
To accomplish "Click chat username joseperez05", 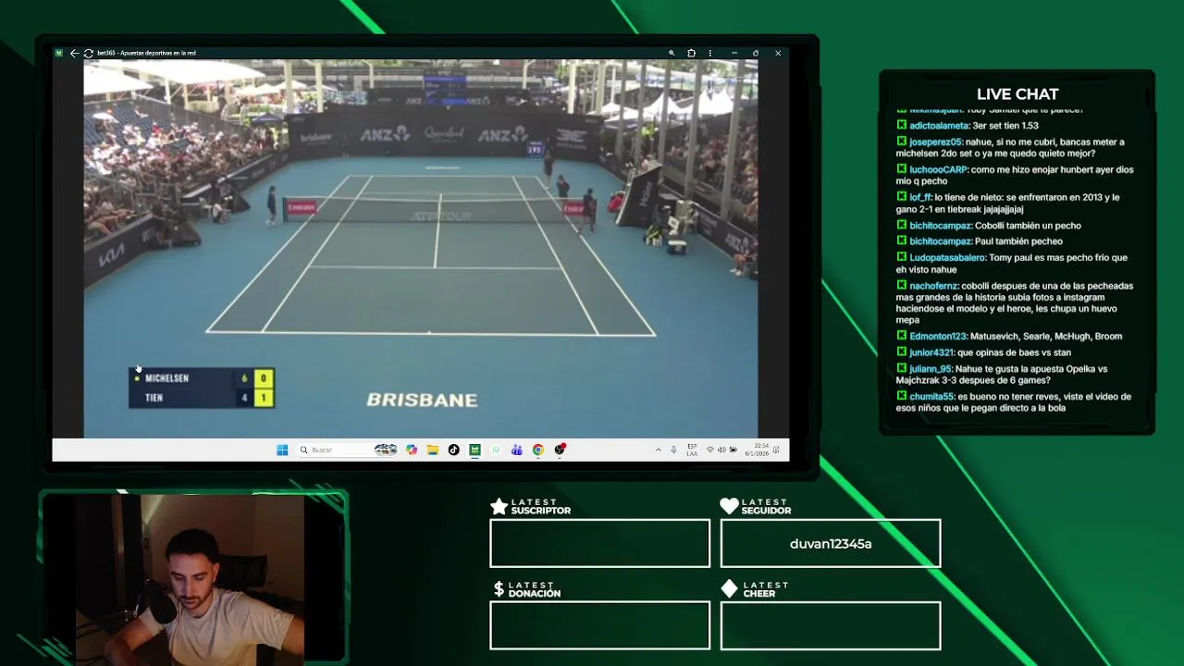I will pyautogui.click(x=935, y=142).
